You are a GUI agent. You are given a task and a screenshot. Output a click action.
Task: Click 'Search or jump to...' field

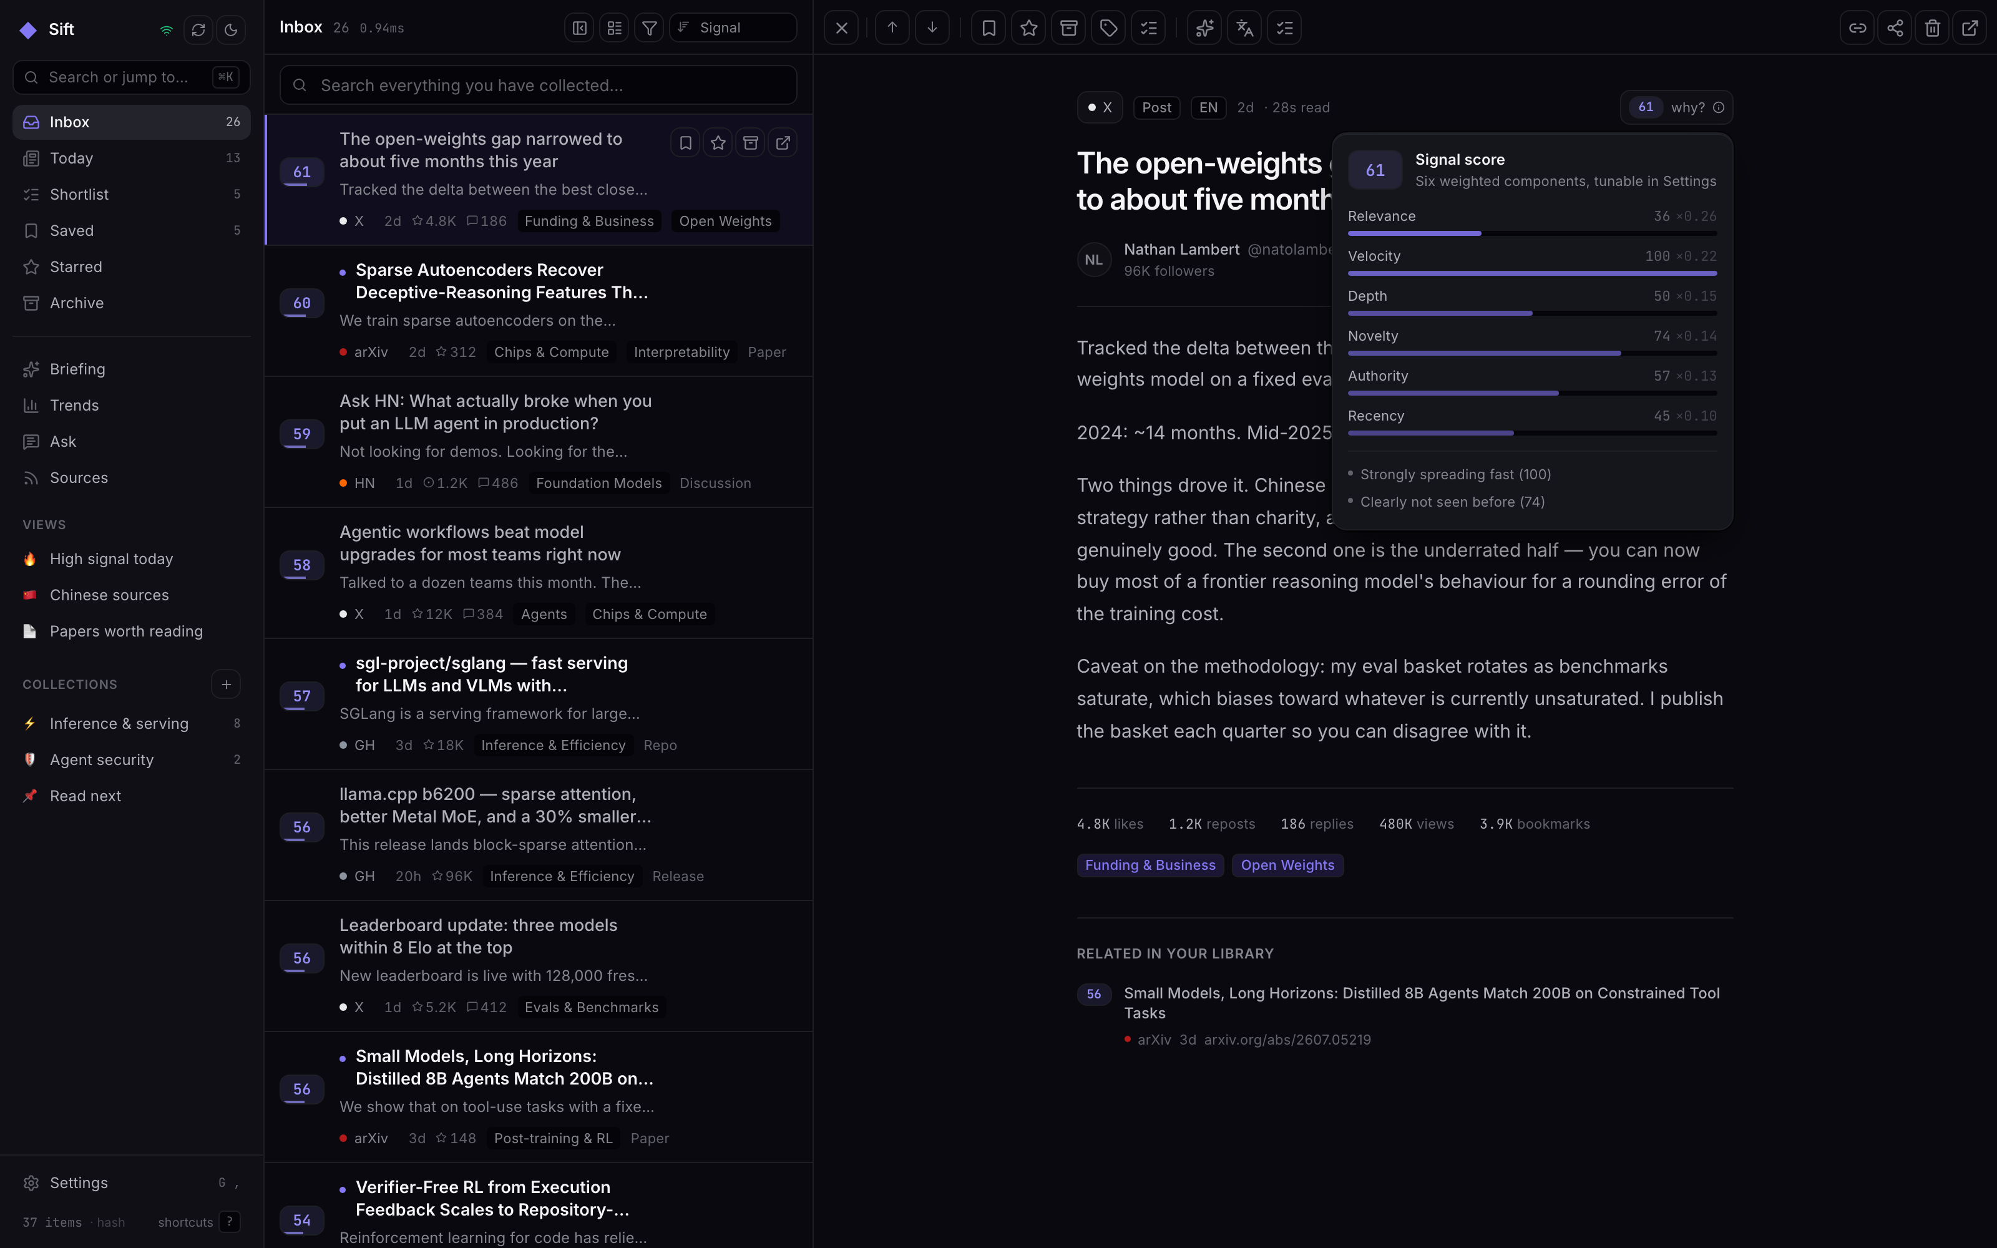pos(131,77)
